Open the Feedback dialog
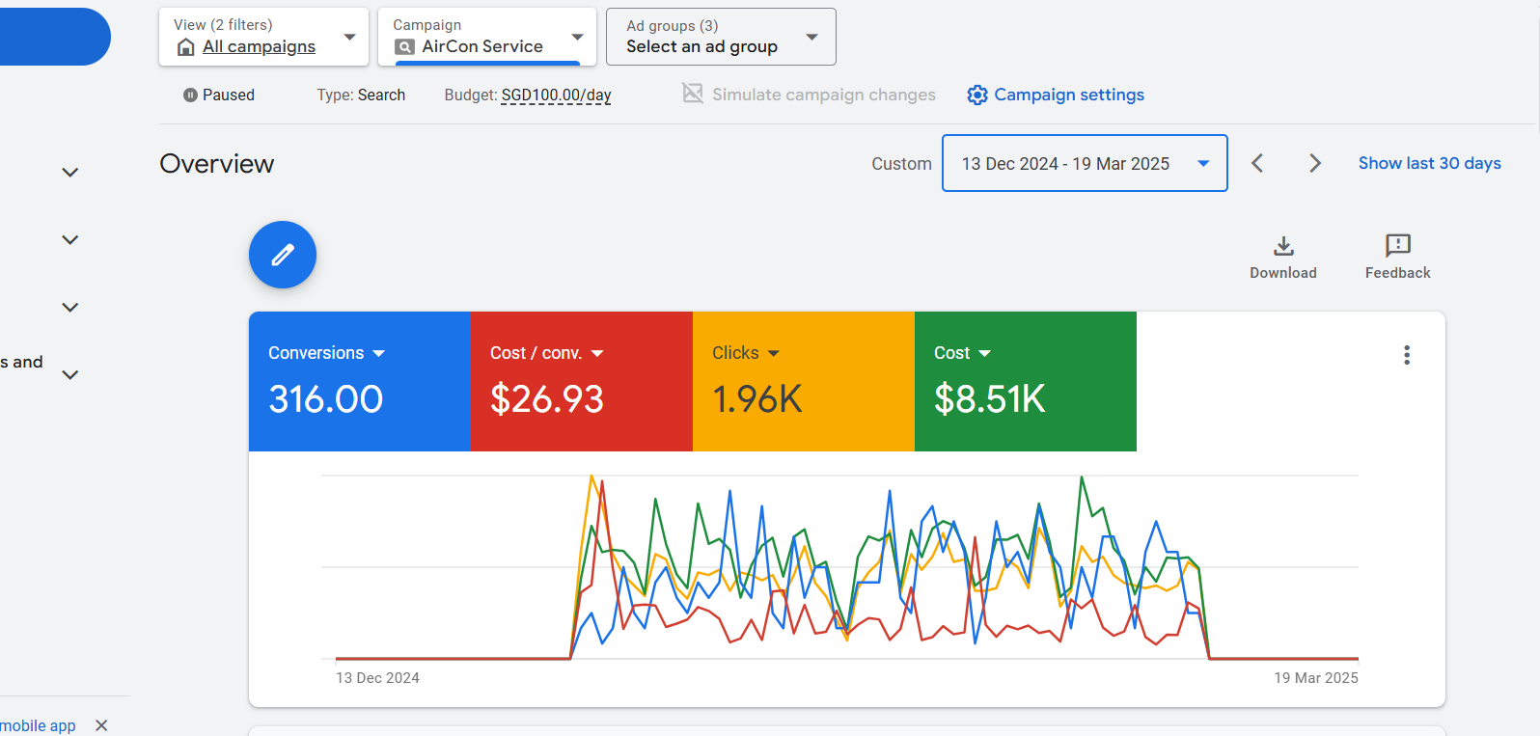 1397,257
